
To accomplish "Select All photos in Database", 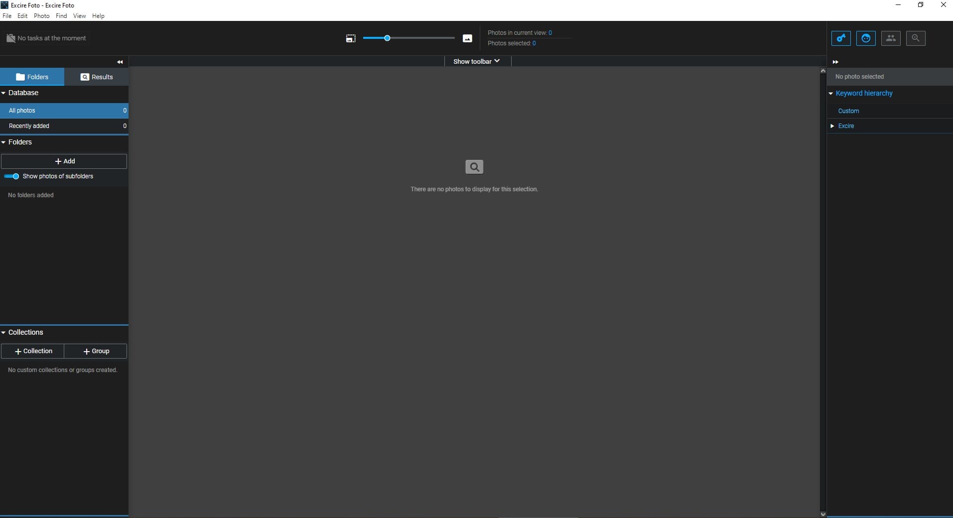I will [x=64, y=111].
